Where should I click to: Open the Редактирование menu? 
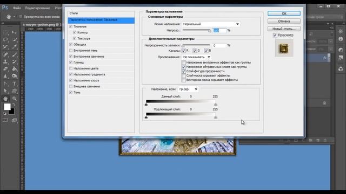(x=37, y=8)
